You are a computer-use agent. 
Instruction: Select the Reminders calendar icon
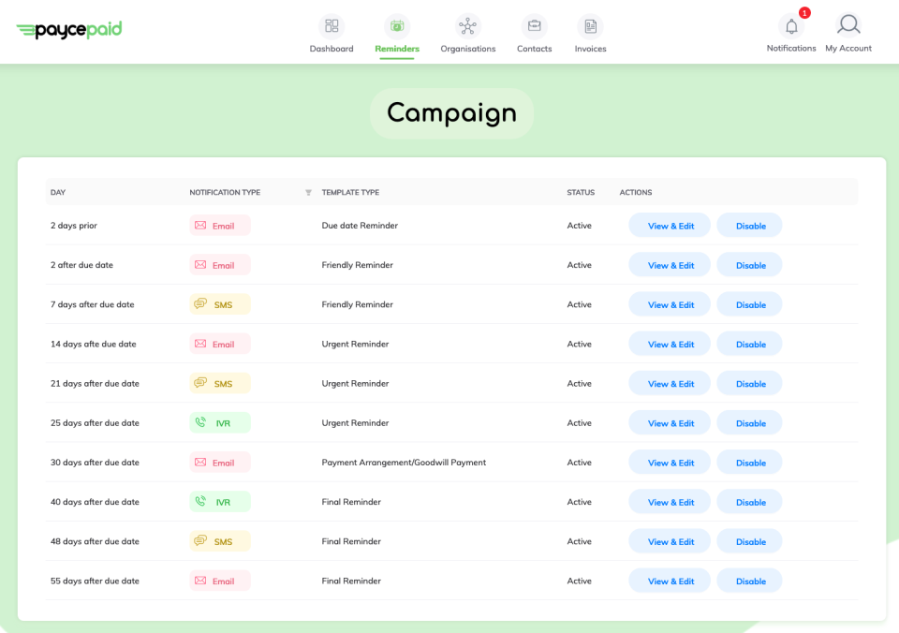(397, 26)
